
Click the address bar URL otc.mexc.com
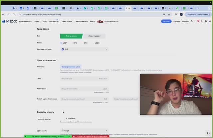coord(42,14)
